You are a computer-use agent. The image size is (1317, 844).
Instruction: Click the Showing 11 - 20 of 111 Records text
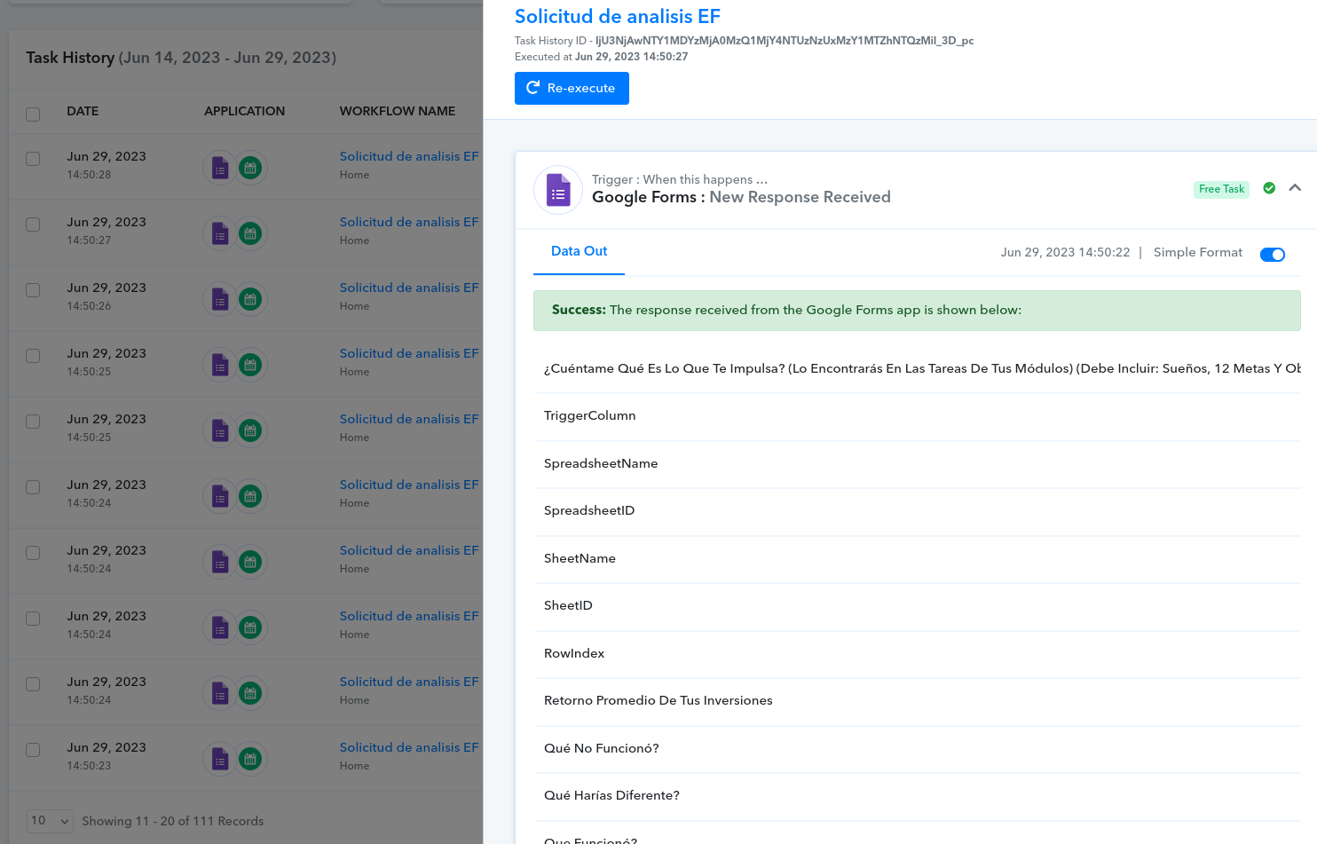click(x=173, y=821)
